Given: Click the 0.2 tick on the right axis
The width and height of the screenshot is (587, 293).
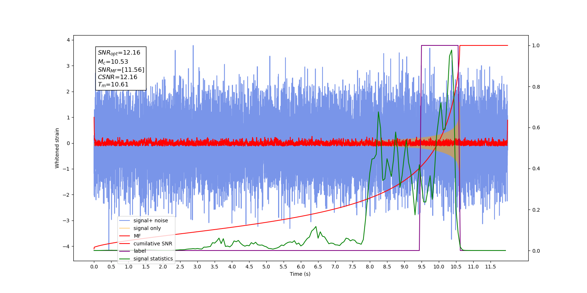Looking at the screenshot, I should click(x=536, y=210).
